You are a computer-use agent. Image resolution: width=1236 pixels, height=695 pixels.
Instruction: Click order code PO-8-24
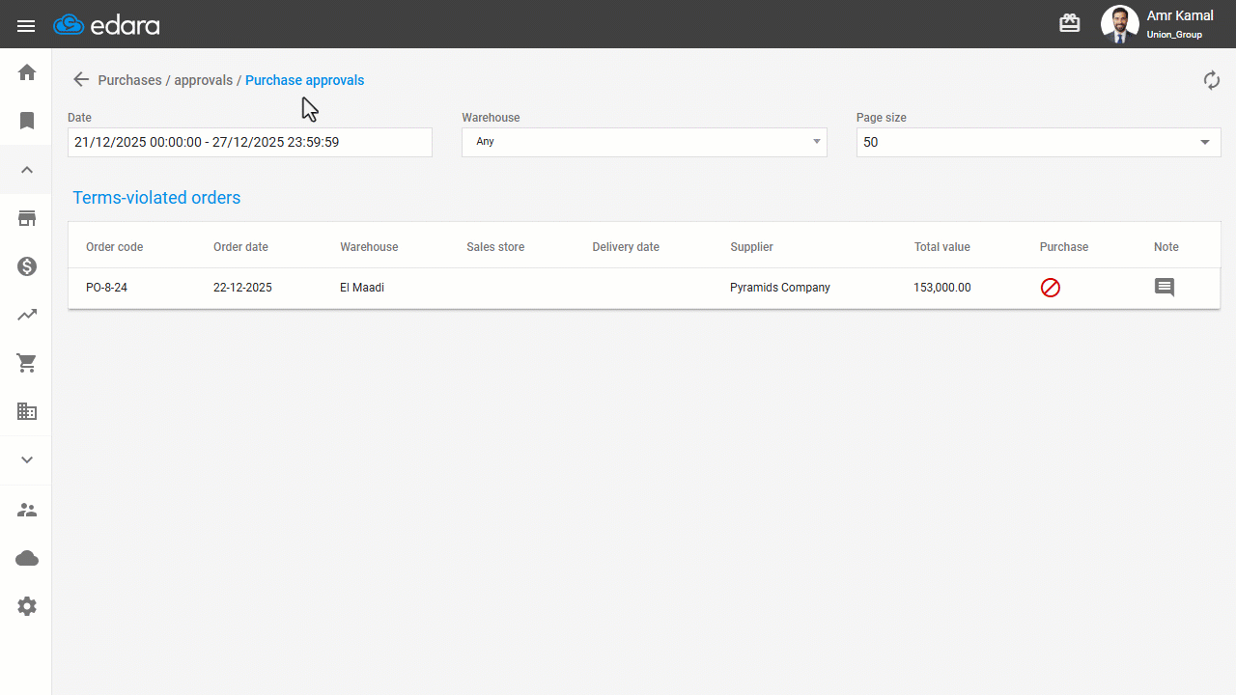[x=106, y=288]
